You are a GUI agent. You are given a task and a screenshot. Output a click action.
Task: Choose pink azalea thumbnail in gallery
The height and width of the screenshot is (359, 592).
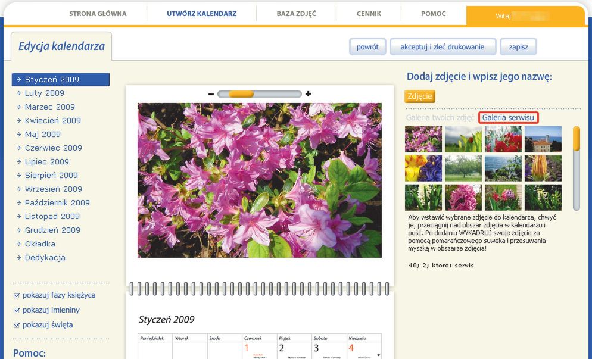click(x=423, y=139)
